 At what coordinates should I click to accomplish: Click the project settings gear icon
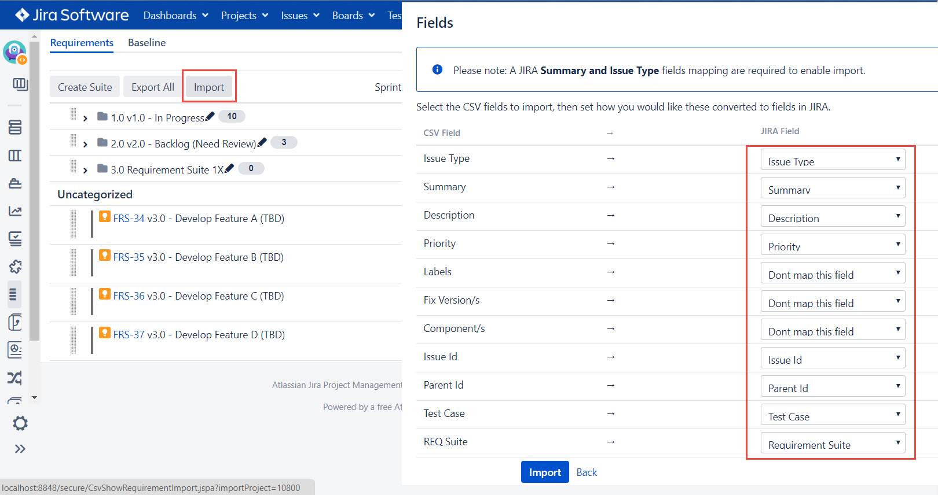20,423
